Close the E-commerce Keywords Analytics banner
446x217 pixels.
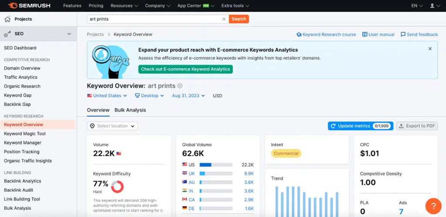(430, 49)
